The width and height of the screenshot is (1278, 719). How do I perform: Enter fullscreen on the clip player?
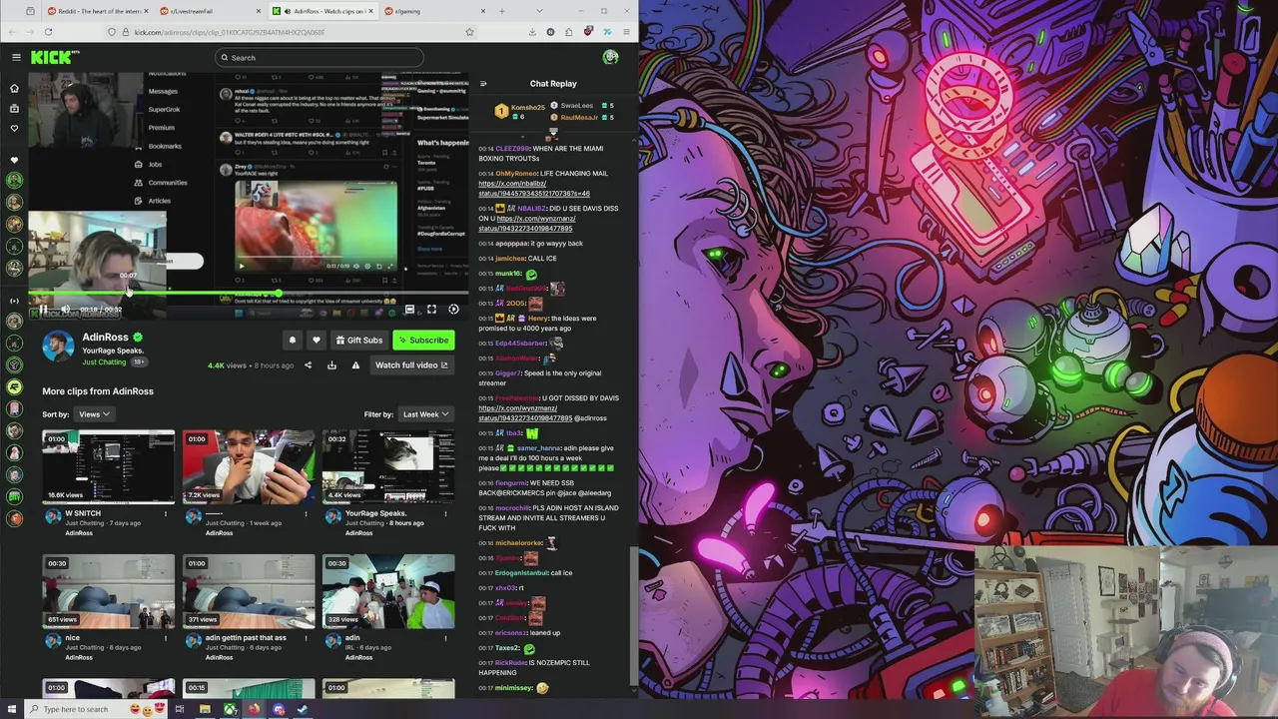(431, 310)
